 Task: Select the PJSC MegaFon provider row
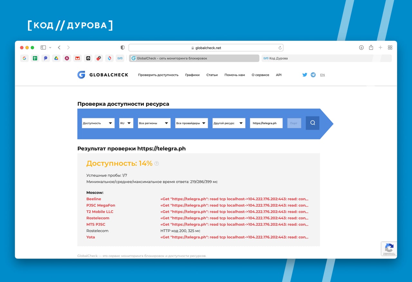pyautogui.click(x=197, y=205)
